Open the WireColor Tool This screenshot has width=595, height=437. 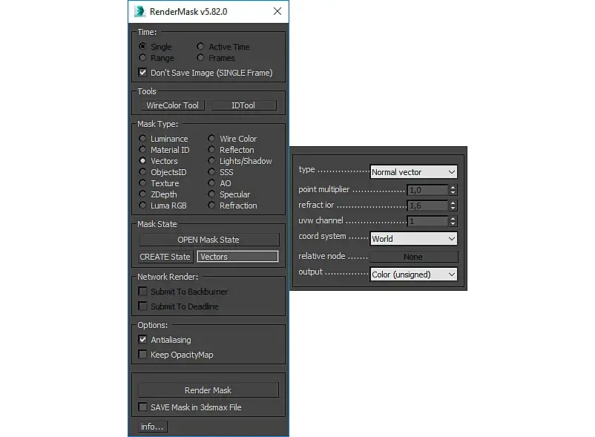(173, 105)
